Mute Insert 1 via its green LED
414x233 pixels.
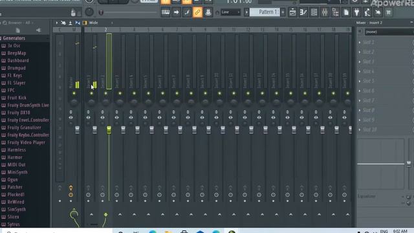91,93
